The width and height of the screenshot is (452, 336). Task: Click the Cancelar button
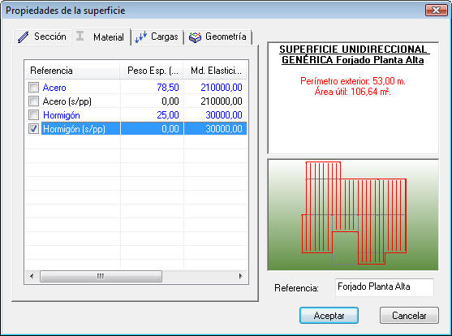point(409,316)
